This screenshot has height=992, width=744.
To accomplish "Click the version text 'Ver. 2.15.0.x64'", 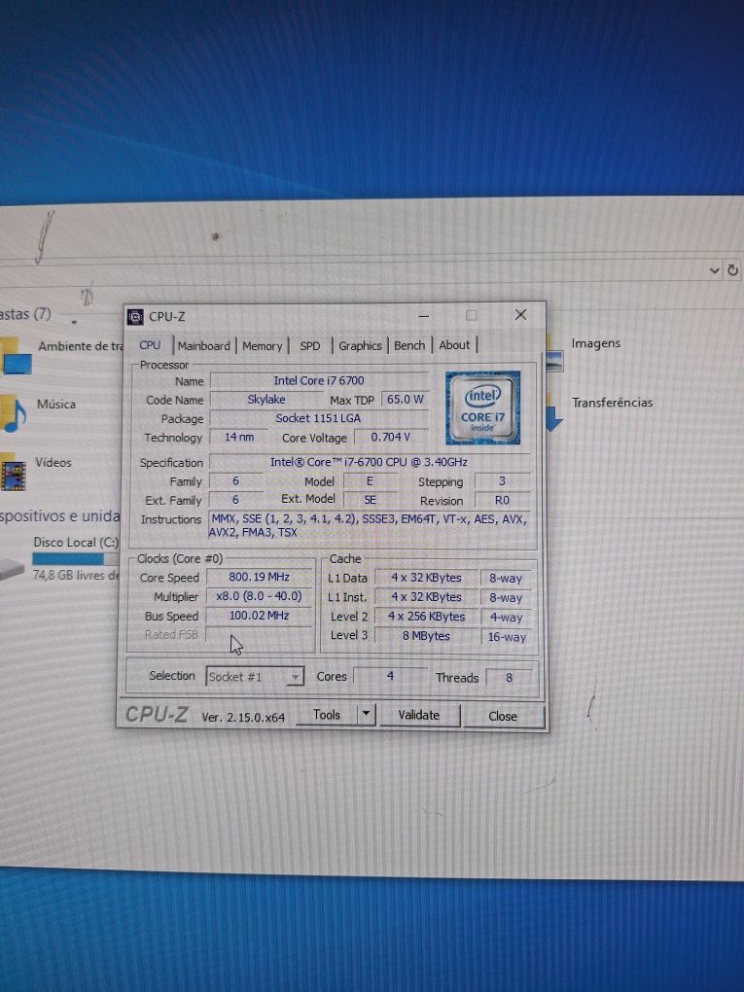I will pos(243,718).
